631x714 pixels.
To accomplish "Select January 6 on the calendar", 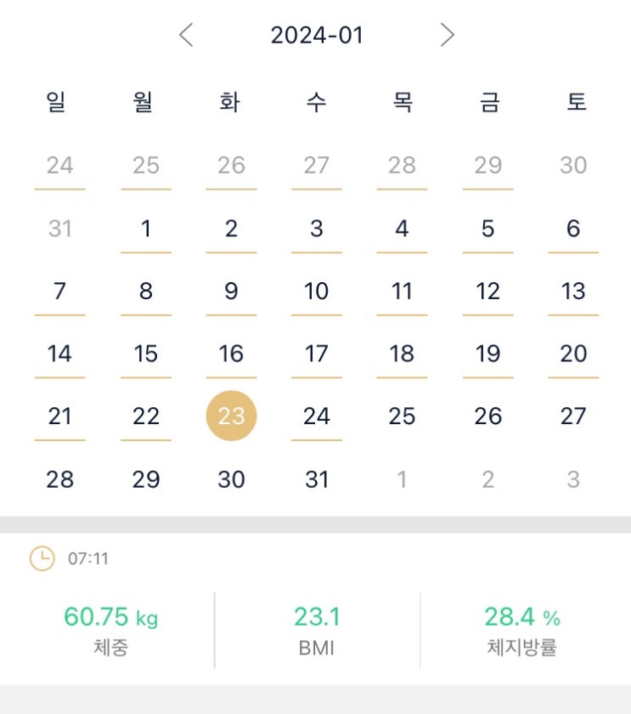I will pyautogui.click(x=573, y=229).
